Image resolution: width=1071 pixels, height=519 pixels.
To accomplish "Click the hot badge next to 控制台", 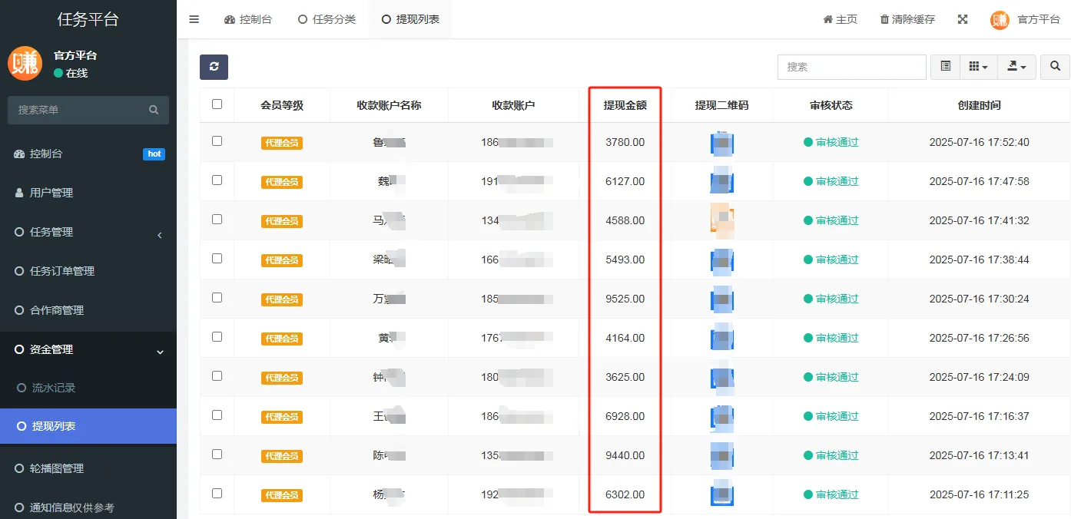I will click(154, 154).
